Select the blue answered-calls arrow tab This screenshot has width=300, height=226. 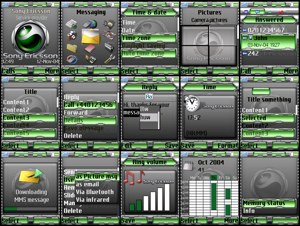tap(257, 12)
